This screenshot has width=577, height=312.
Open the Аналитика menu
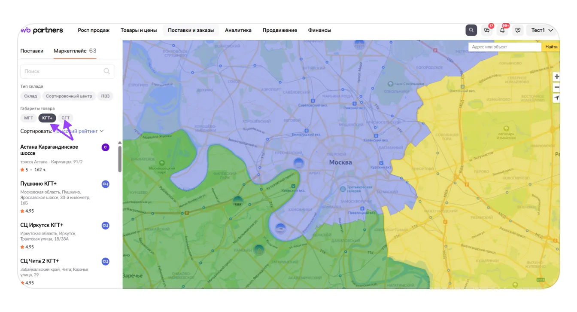[x=238, y=30]
